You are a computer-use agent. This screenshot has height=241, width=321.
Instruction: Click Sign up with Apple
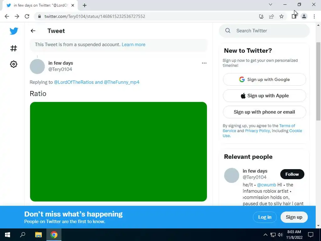click(264, 95)
